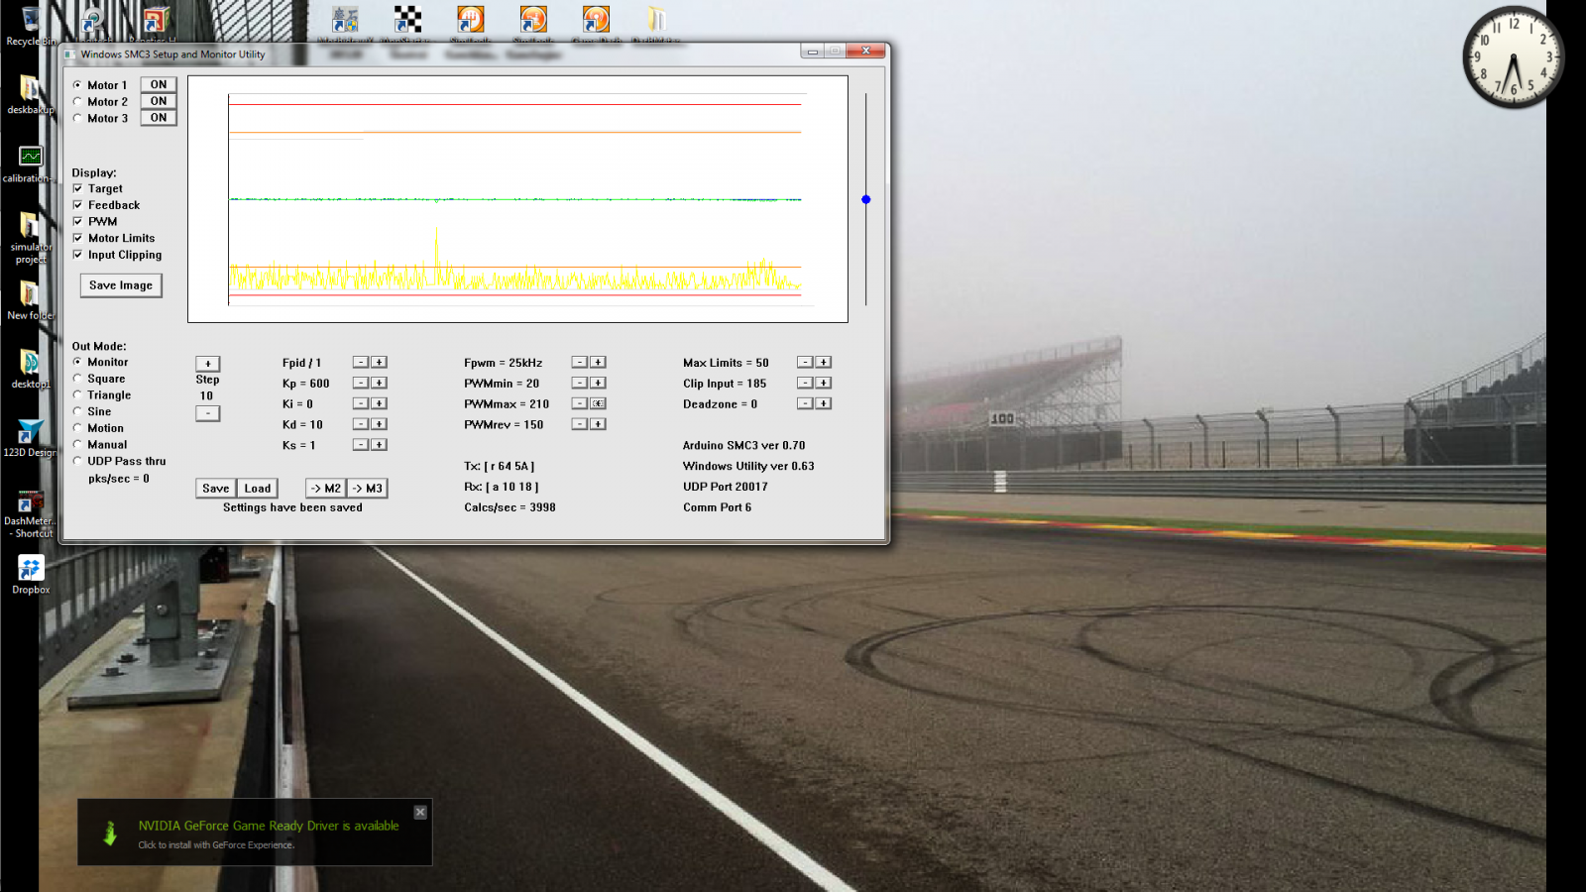
Task: Toggle the Motor Limits checkbox
Action: (x=77, y=238)
